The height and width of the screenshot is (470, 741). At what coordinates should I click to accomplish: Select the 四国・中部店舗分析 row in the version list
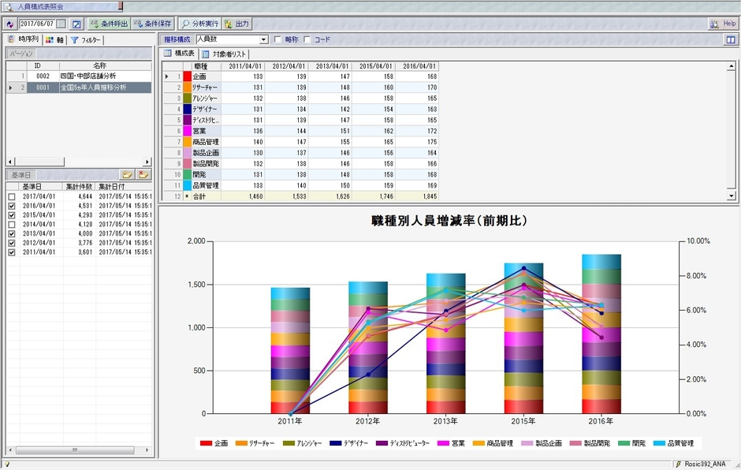coord(88,76)
